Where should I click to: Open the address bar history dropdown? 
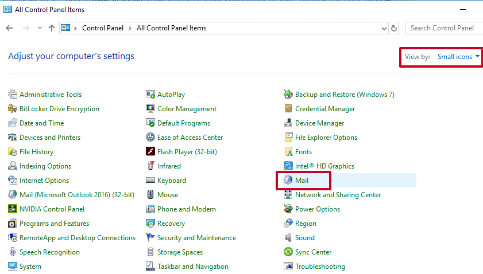point(384,28)
